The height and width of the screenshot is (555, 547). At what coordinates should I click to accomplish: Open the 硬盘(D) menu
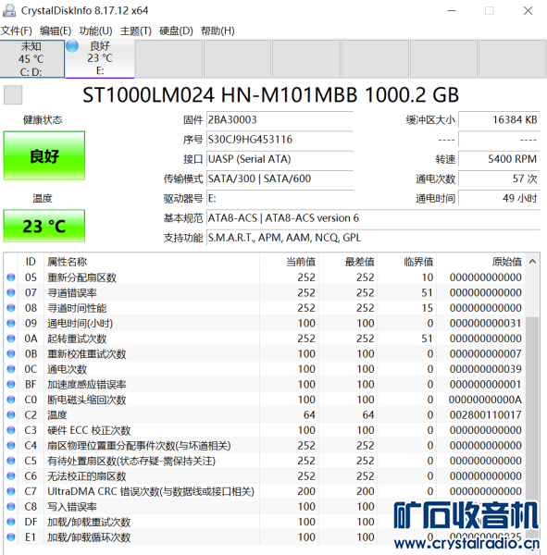176,31
